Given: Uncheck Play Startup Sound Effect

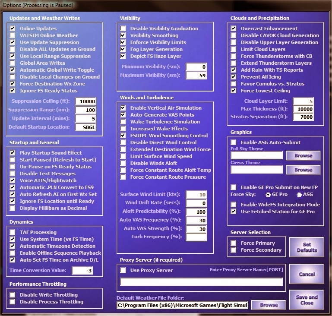Looking at the screenshot, I should [x=13, y=152].
